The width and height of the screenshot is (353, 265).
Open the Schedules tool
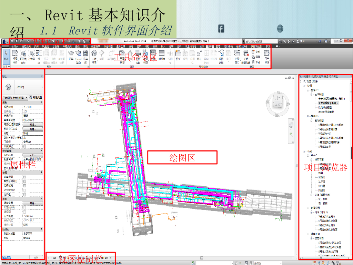(162, 55)
